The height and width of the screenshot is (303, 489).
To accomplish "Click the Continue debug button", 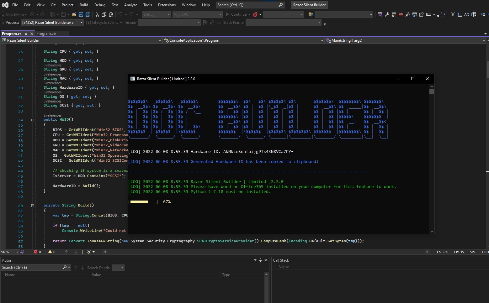I will [x=236, y=14].
